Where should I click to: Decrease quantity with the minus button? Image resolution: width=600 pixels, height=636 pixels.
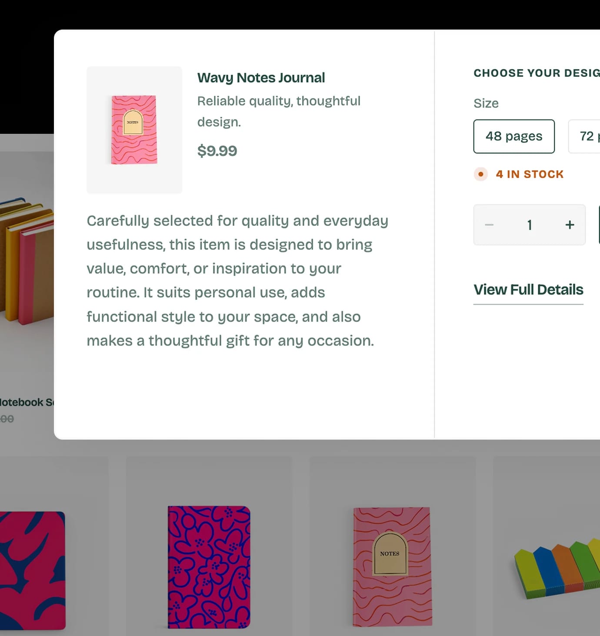pos(489,225)
